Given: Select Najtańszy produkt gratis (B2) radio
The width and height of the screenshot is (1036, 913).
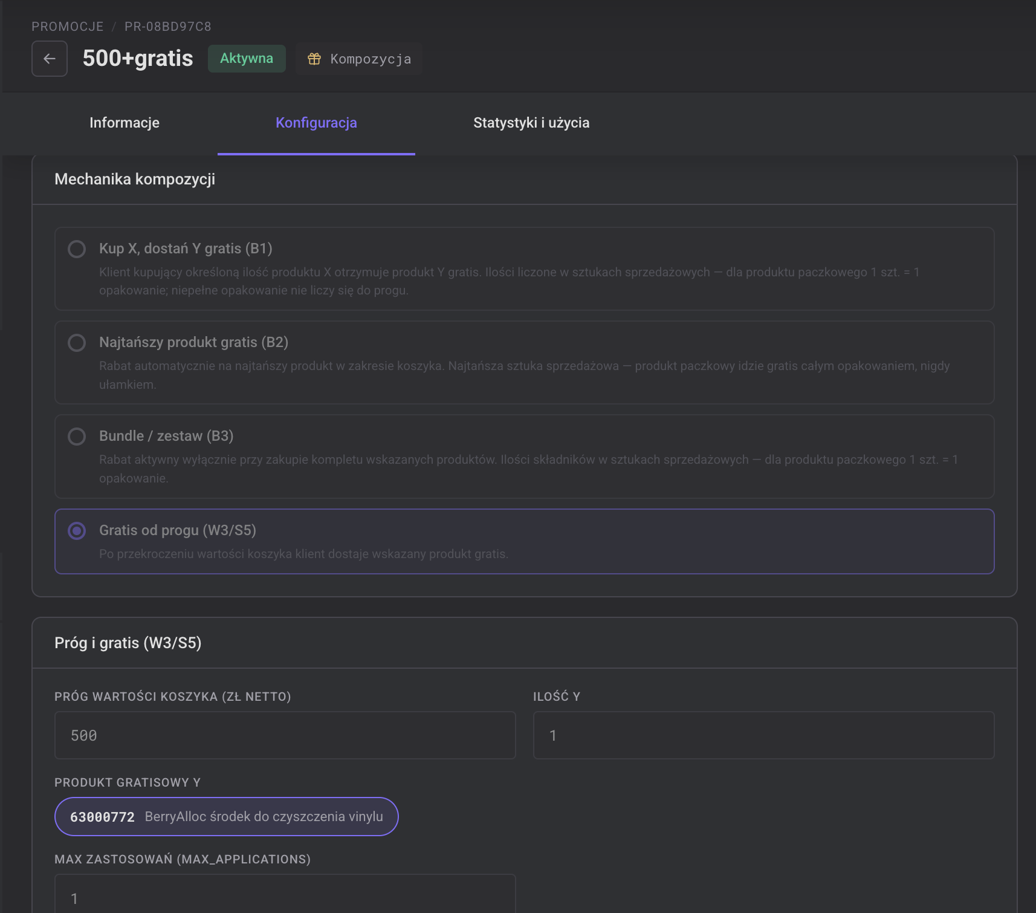Looking at the screenshot, I should point(77,343).
